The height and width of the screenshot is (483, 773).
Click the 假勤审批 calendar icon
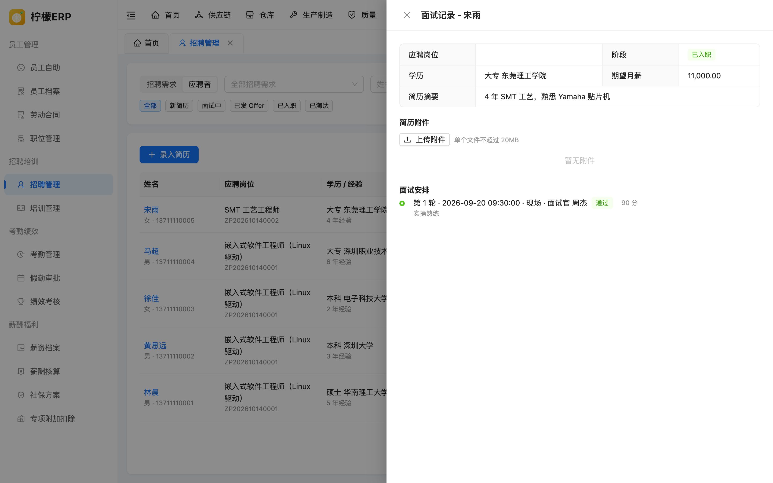point(21,278)
